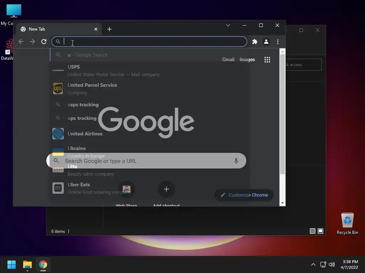Screen dimensions: 365x273
Task: Click the network status tray icon
Action: [x=323, y=264]
